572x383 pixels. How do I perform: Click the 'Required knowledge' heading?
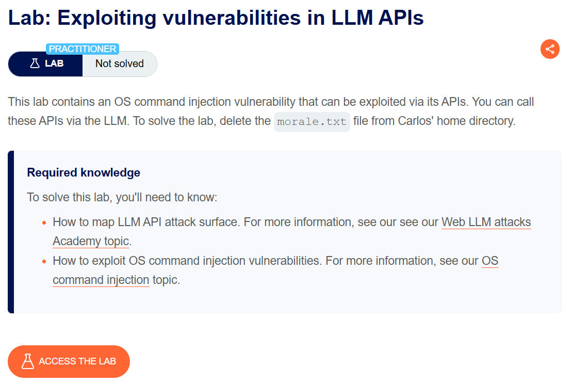pos(84,172)
